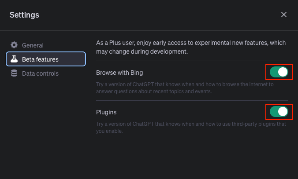298x179 pixels.
Task: Click the green track of the Bing toggle
Action: (x=274, y=72)
